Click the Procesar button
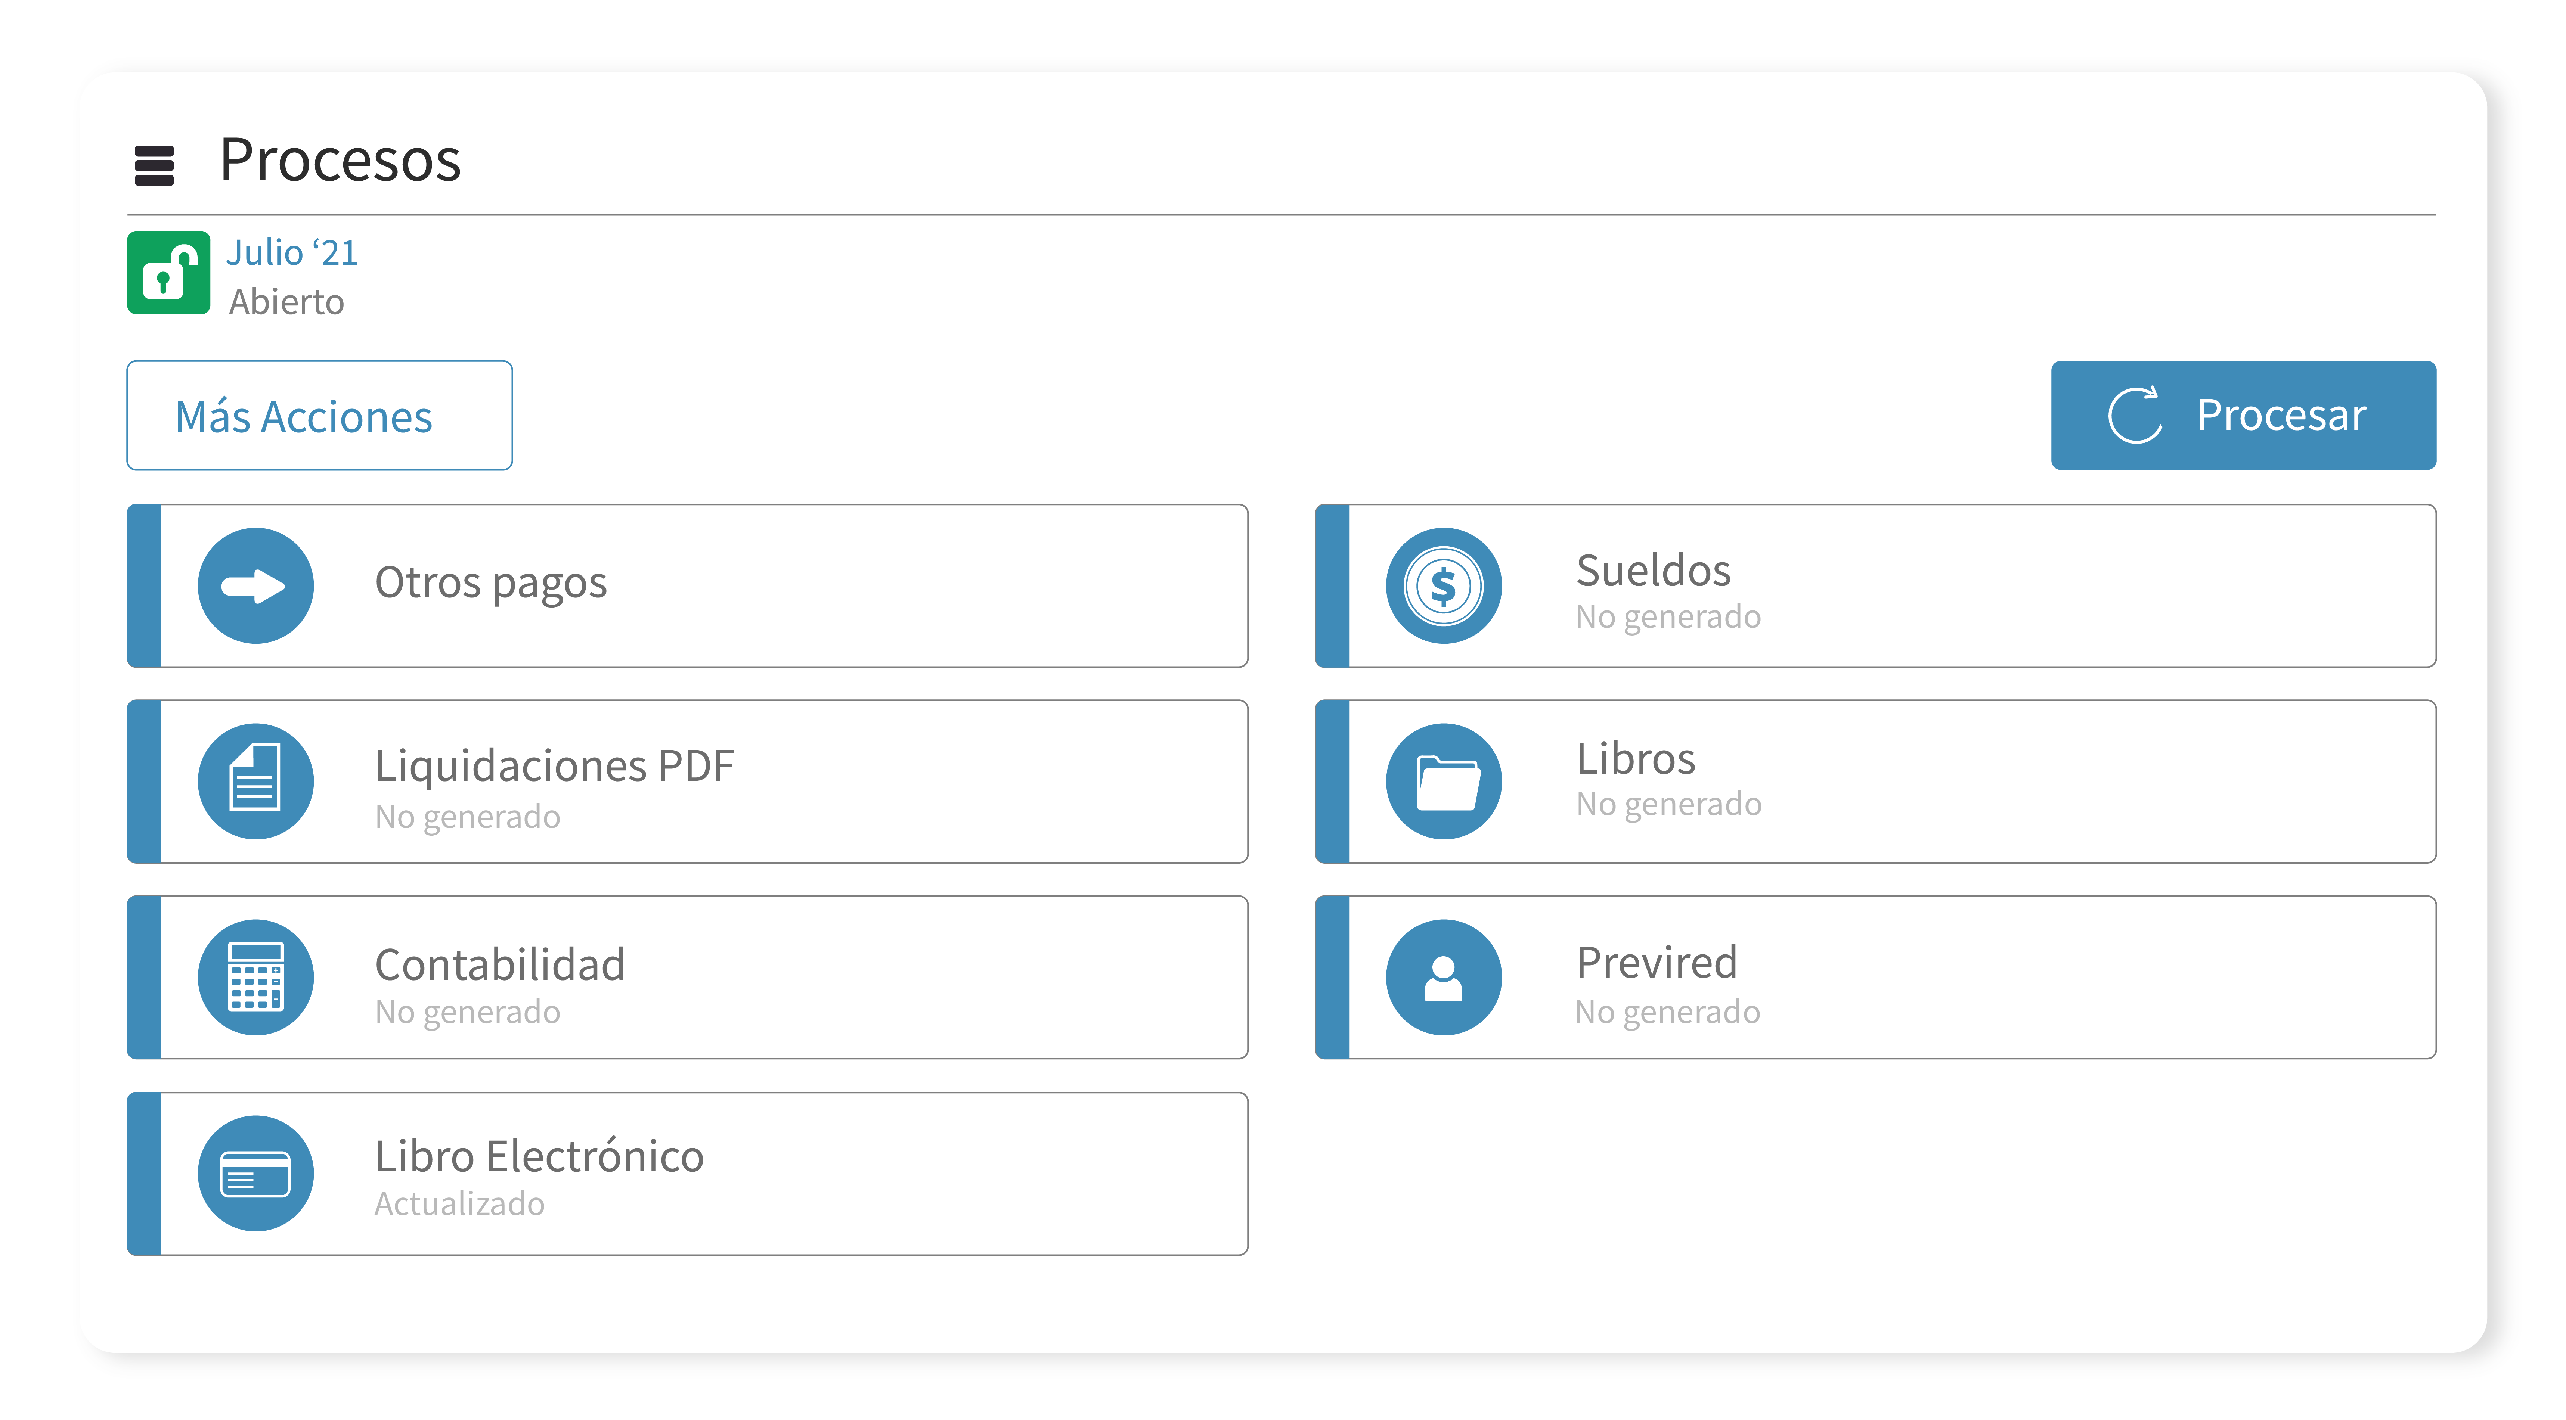2566x1420 pixels. click(x=2243, y=415)
